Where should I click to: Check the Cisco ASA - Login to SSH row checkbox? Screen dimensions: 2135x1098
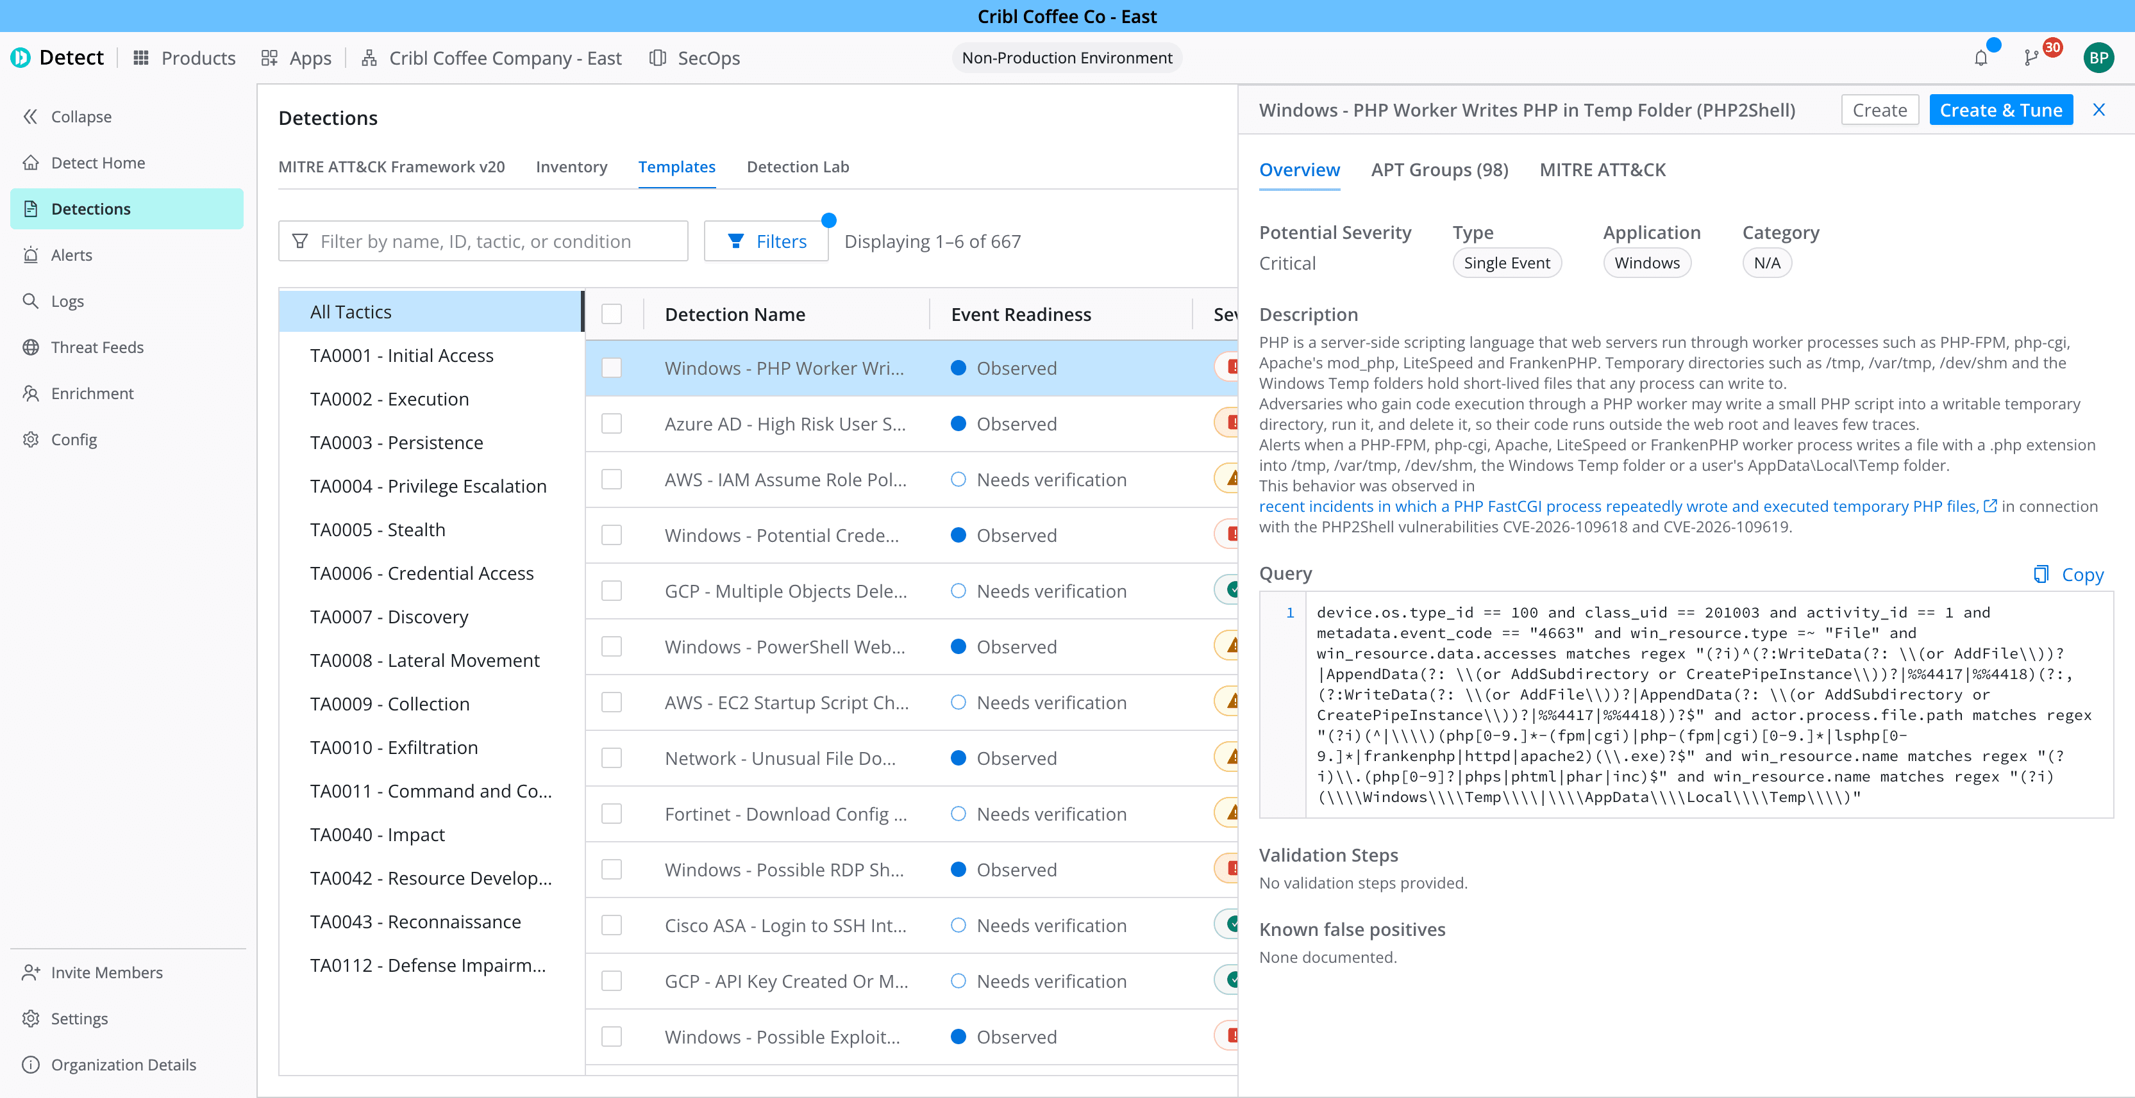612,925
